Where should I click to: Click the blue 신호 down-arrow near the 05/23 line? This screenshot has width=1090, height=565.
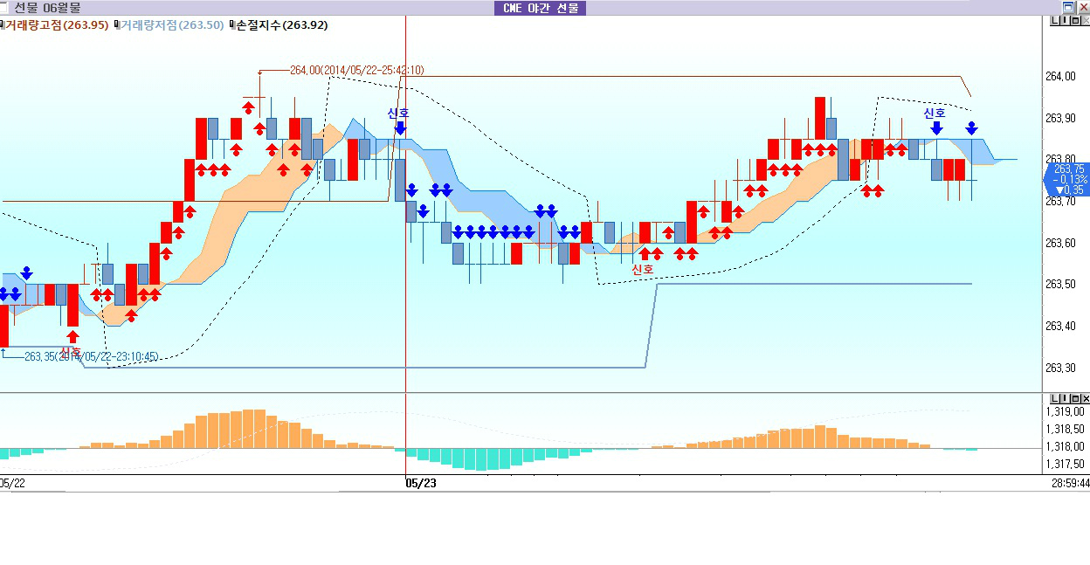point(400,127)
